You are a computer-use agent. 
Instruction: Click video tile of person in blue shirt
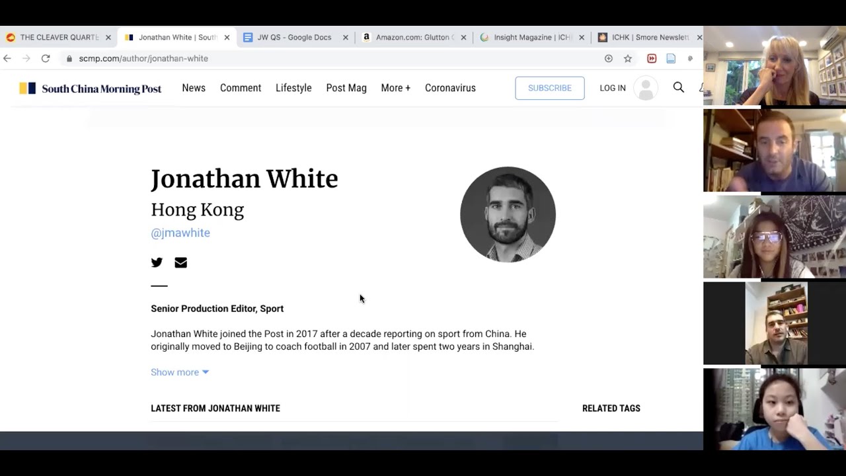(x=775, y=409)
